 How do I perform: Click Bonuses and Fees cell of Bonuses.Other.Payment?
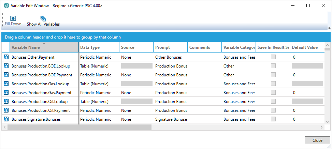[239, 57]
